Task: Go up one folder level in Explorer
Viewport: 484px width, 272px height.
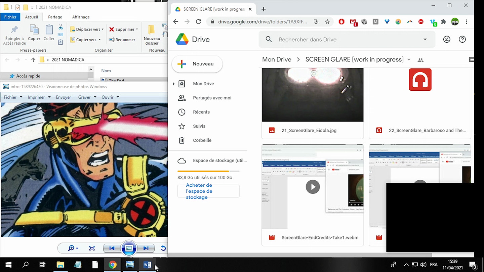Action: click(x=33, y=60)
